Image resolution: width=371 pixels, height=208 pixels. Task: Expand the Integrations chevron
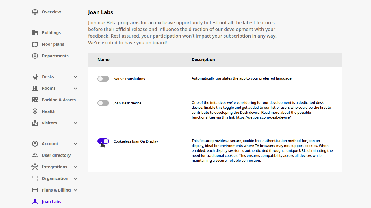coord(75,167)
